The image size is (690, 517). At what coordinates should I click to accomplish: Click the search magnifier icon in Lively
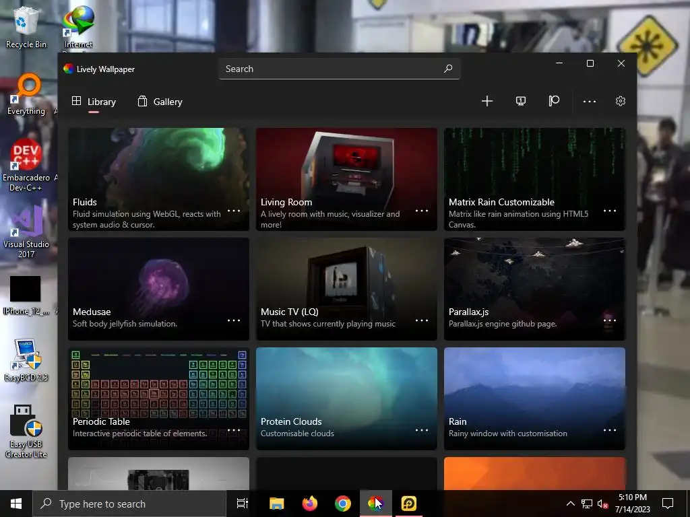point(448,69)
